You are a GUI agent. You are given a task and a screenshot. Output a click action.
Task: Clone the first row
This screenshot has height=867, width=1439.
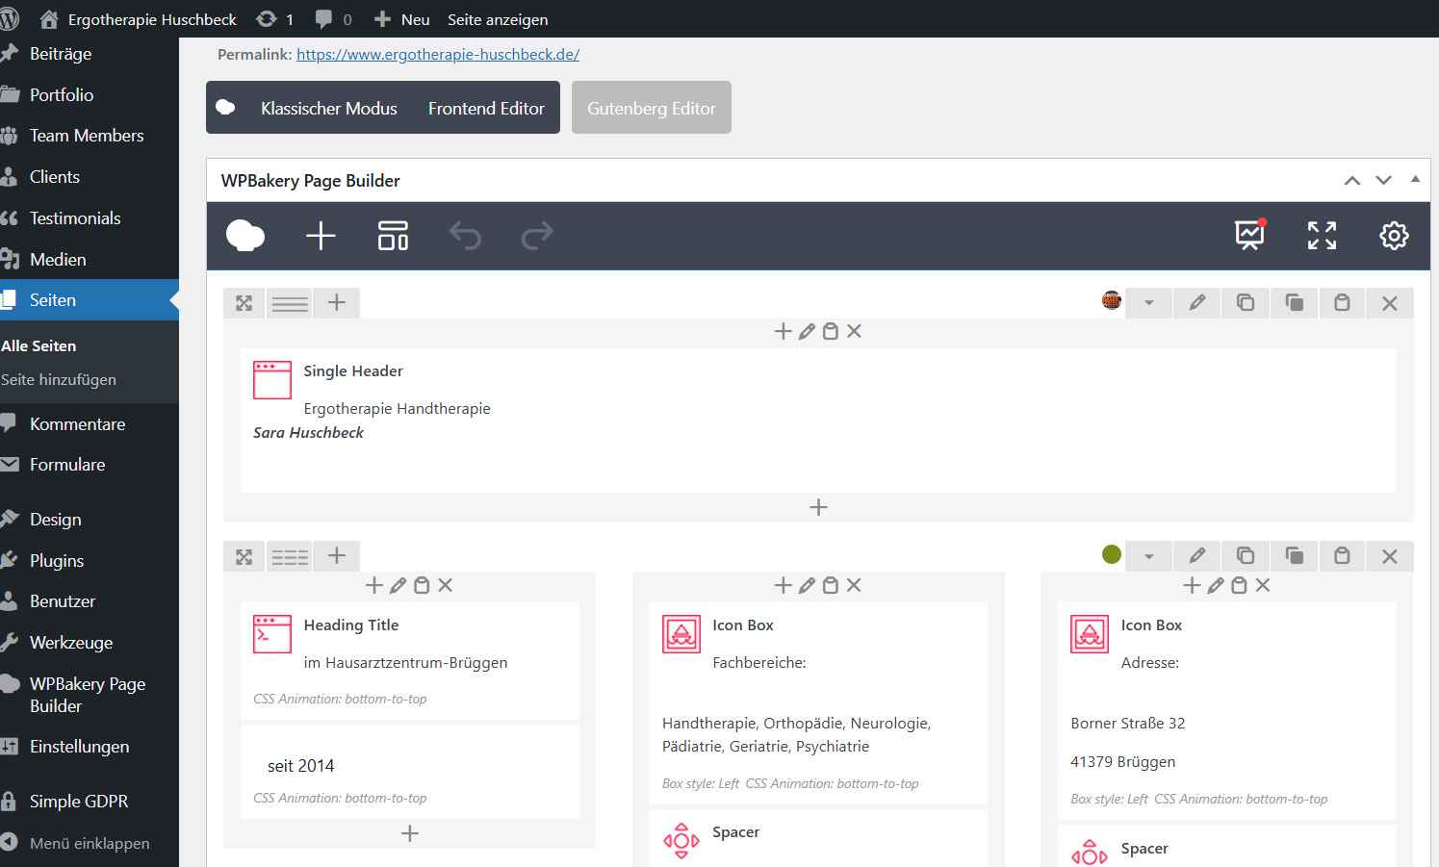tap(1294, 303)
